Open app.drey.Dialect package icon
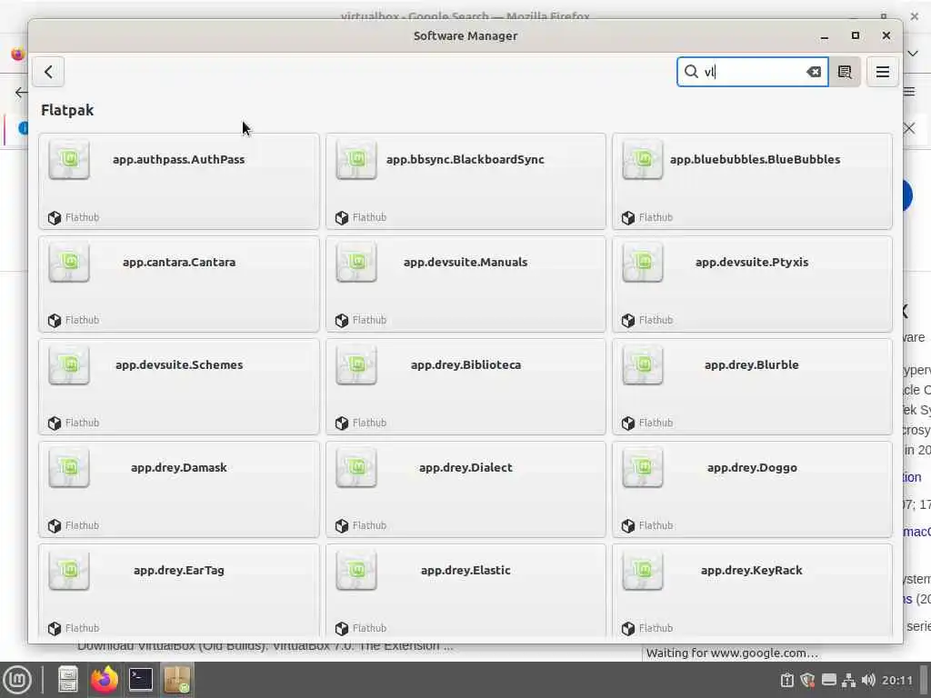Image resolution: width=931 pixels, height=698 pixels. (356, 467)
